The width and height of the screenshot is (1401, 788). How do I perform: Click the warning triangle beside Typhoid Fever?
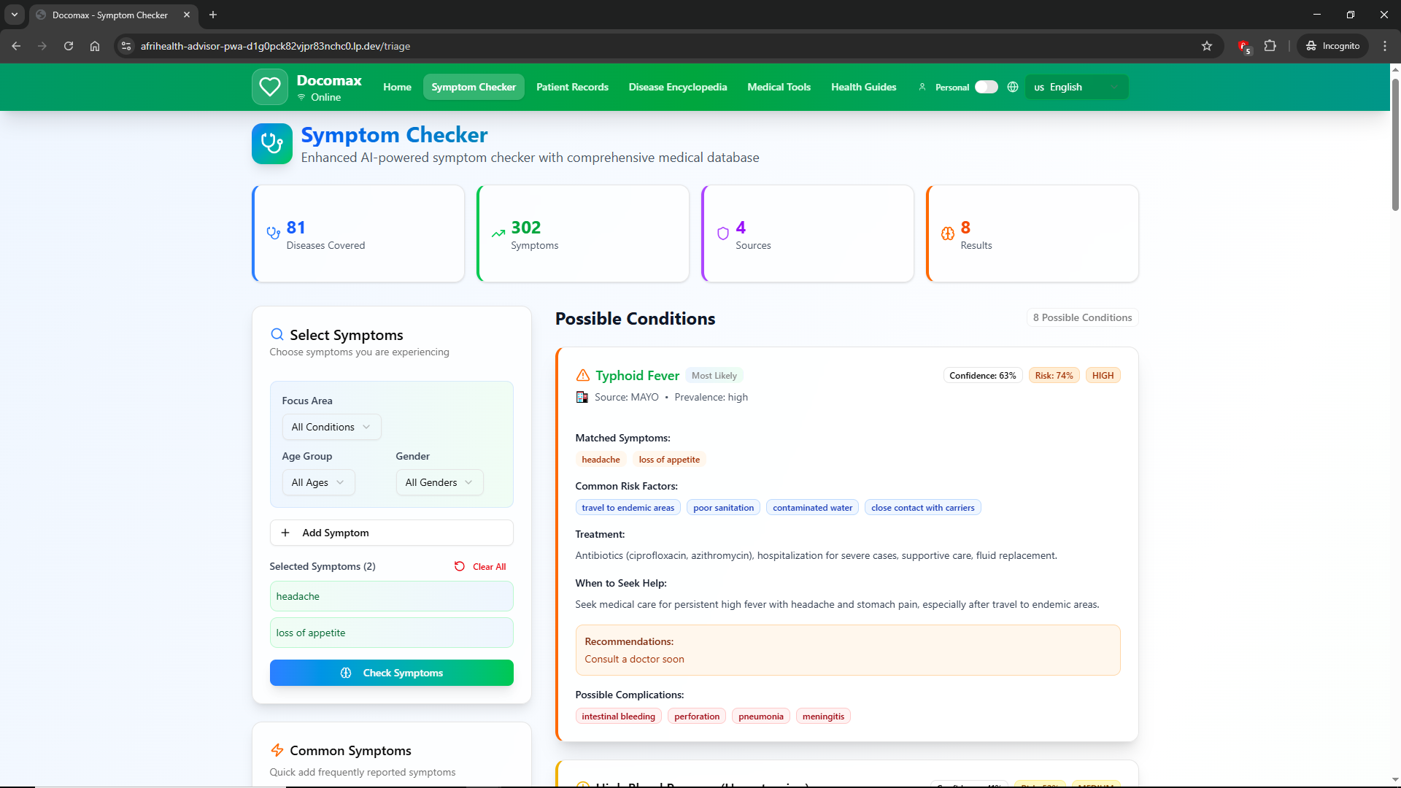(582, 376)
